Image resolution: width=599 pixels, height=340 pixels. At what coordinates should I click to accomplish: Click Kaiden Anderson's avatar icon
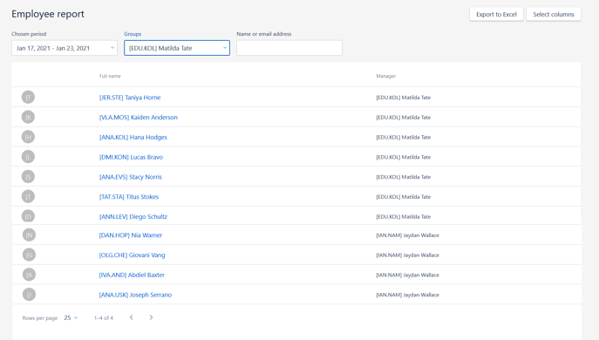coord(28,118)
